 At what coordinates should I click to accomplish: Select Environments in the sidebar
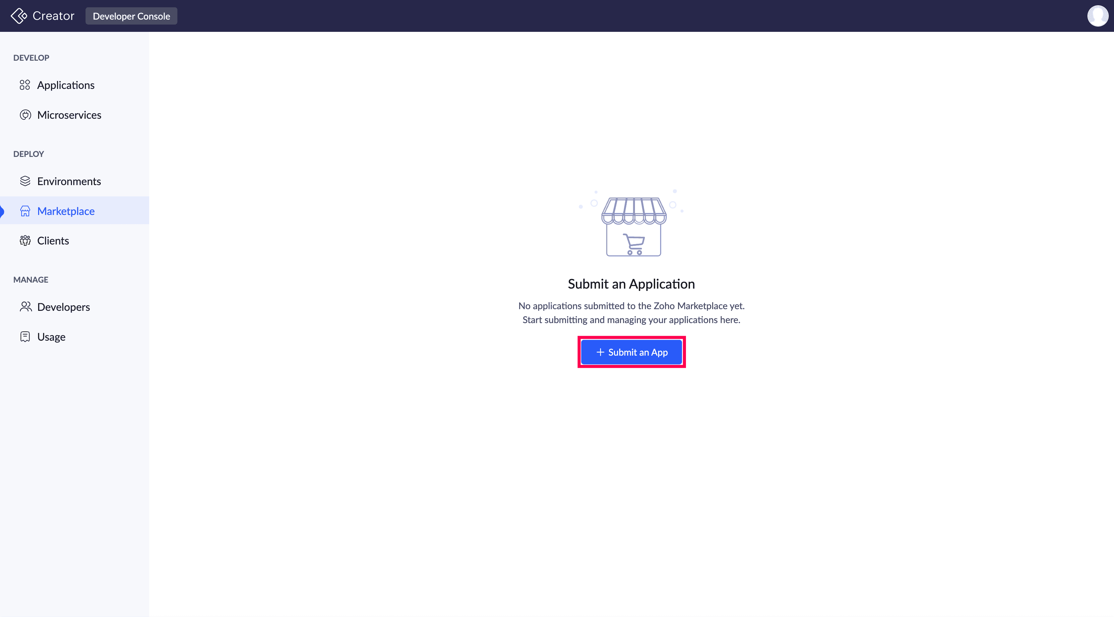[74, 181]
